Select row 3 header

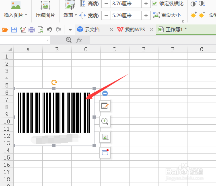[6, 71]
